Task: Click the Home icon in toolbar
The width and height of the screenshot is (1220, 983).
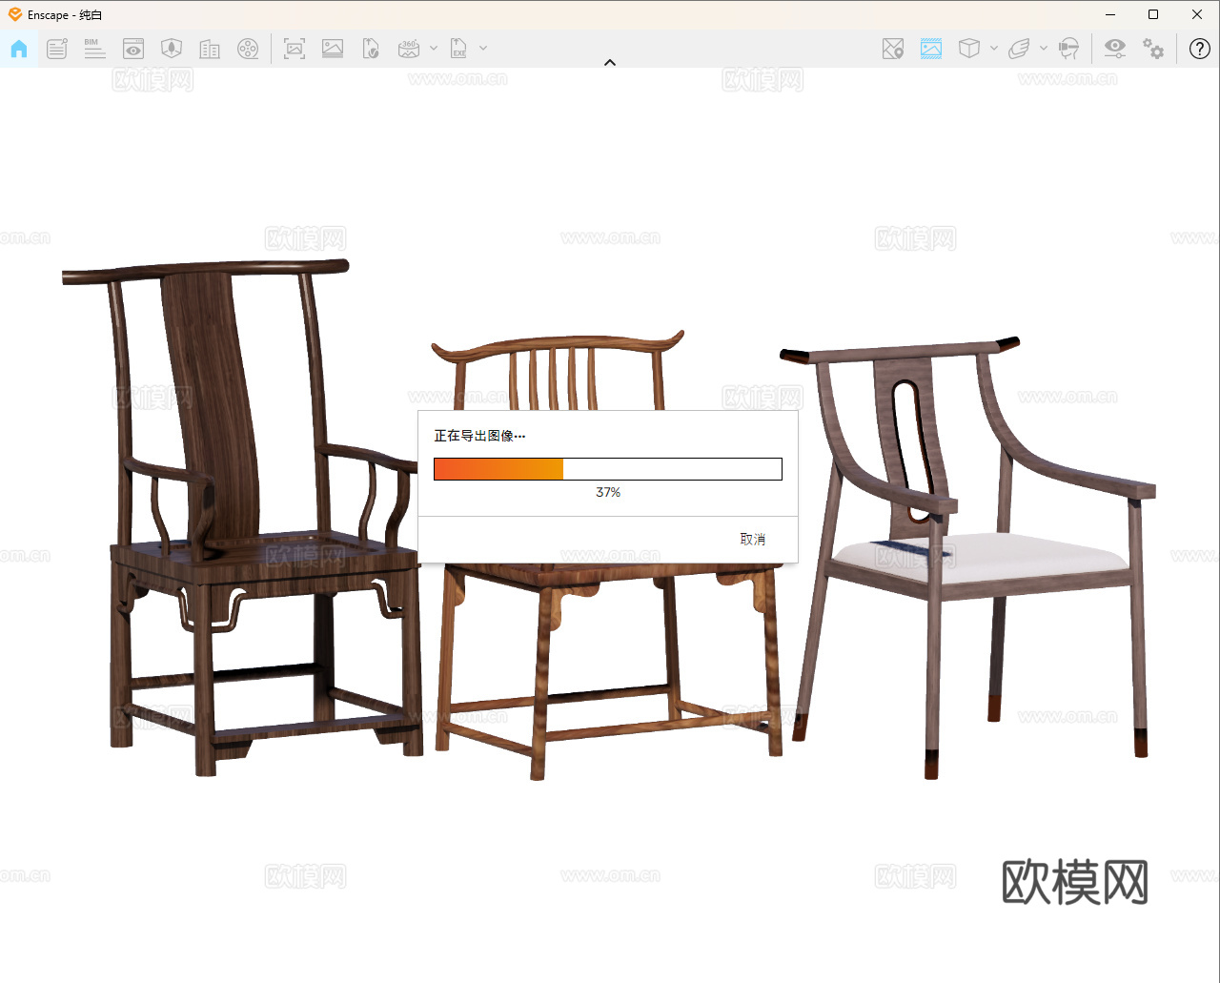Action: point(19,49)
